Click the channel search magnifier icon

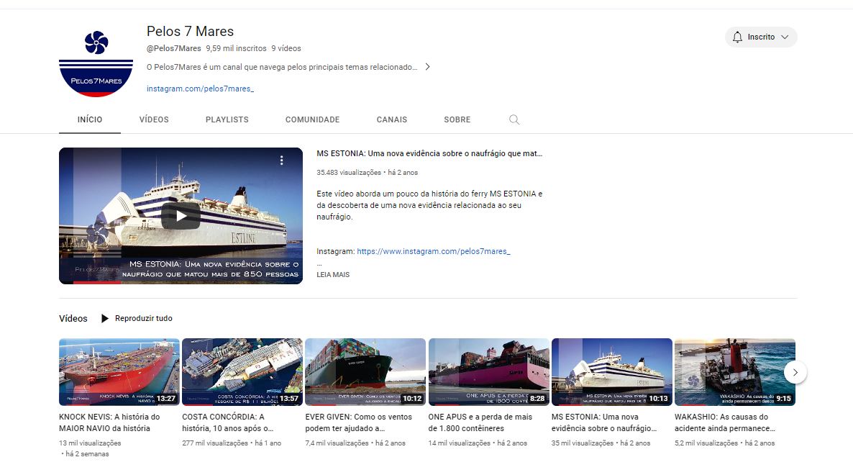click(514, 119)
